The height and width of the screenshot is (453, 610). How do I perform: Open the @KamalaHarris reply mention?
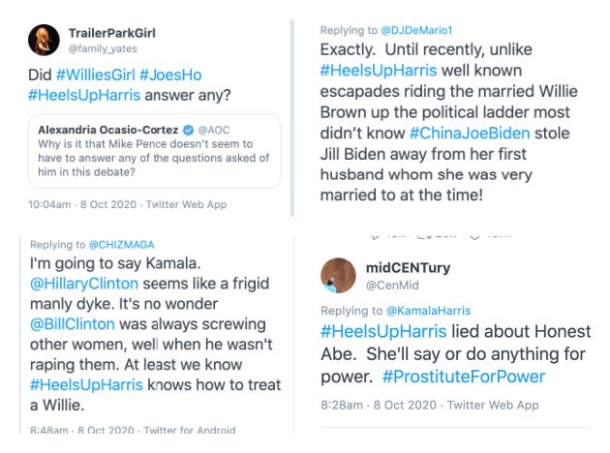coord(428,311)
